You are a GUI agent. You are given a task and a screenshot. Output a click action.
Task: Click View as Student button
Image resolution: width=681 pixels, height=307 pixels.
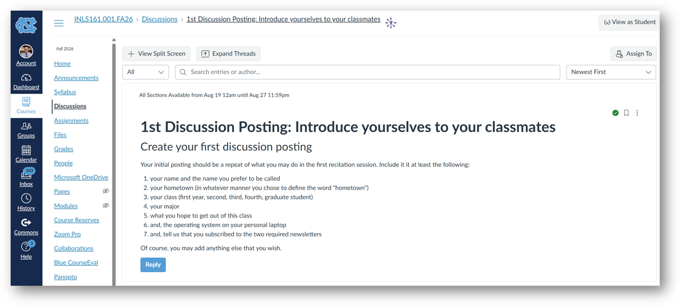(x=629, y=22)
